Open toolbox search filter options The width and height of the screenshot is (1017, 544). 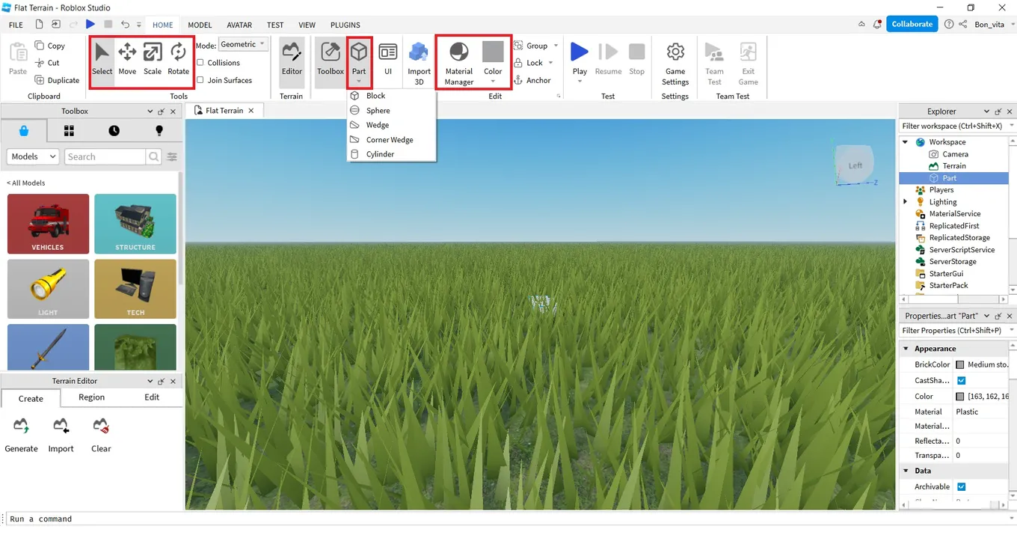[x=172, y=156]
